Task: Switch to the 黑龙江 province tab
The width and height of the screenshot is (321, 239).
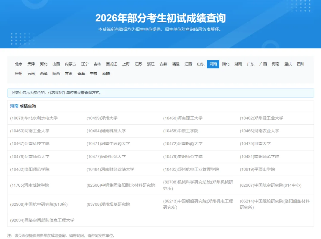Action: (x=111, y=64)
